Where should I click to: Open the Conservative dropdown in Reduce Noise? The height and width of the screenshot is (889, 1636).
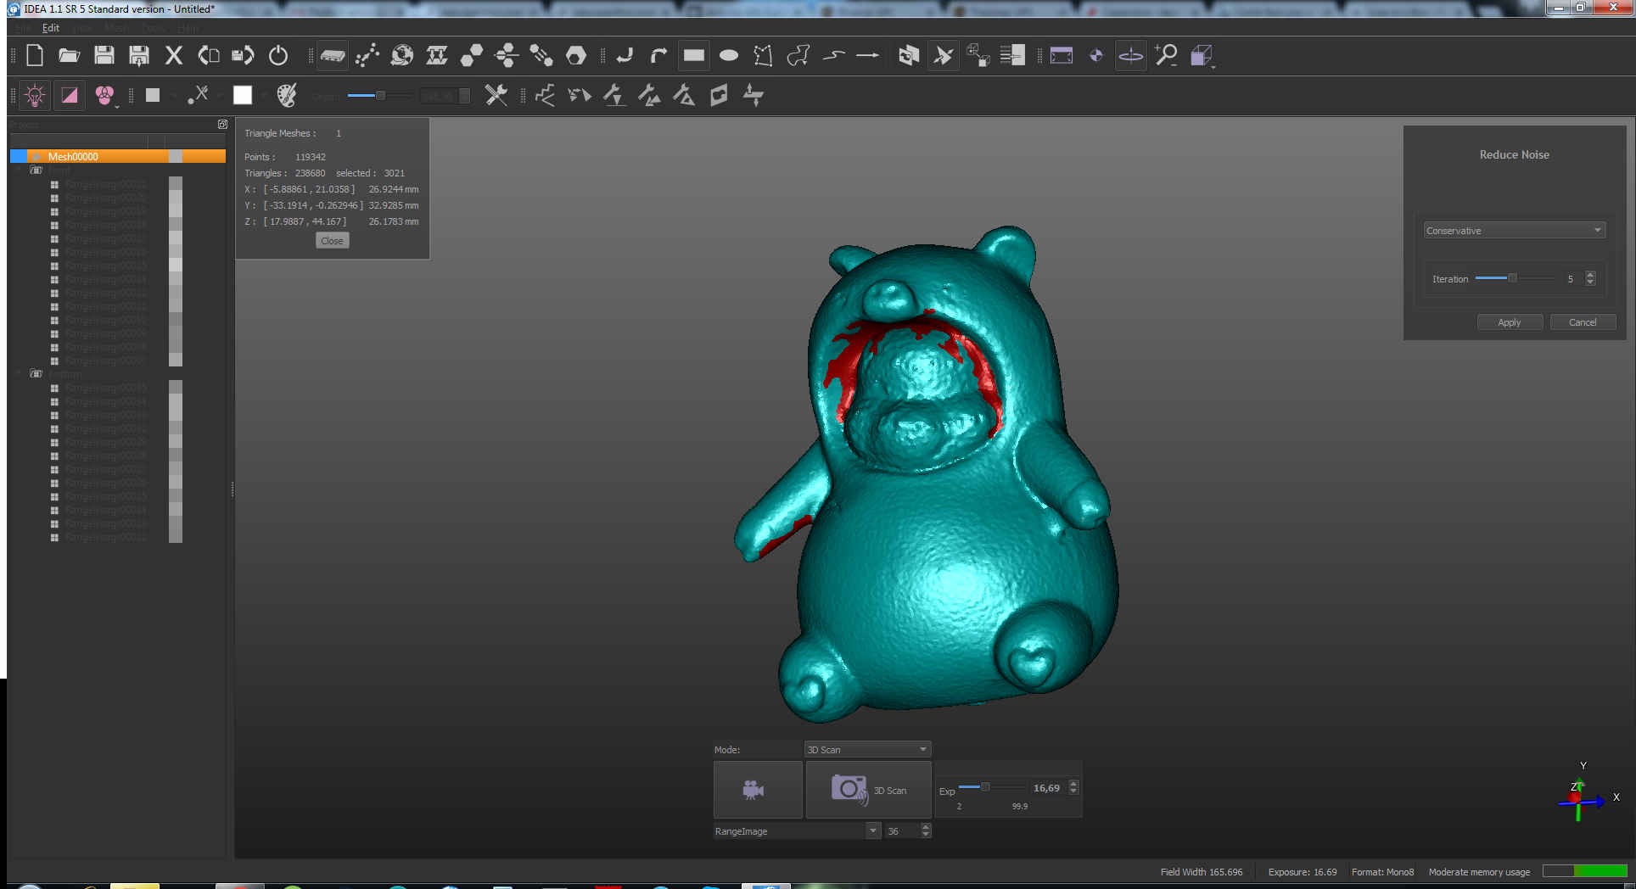coord(1515,231)
